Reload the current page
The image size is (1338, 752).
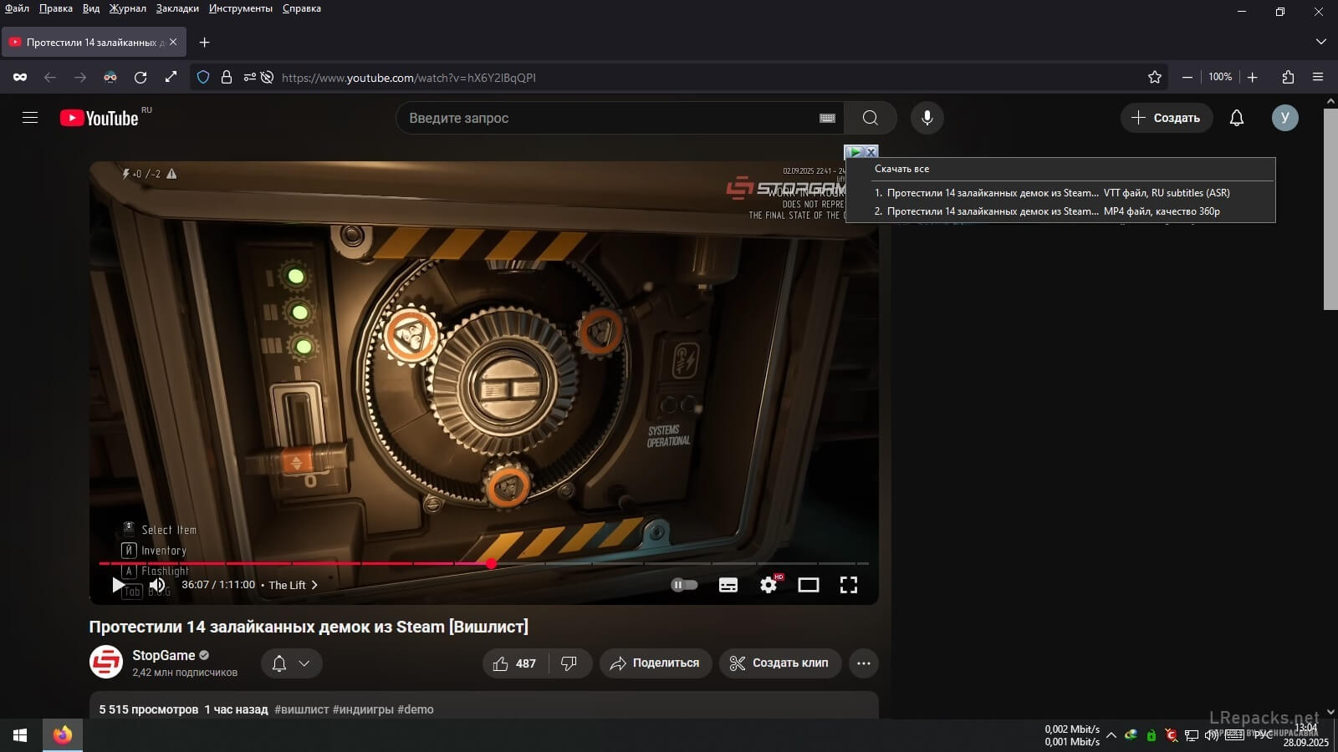pyautogui.click(x=140, y=77)
